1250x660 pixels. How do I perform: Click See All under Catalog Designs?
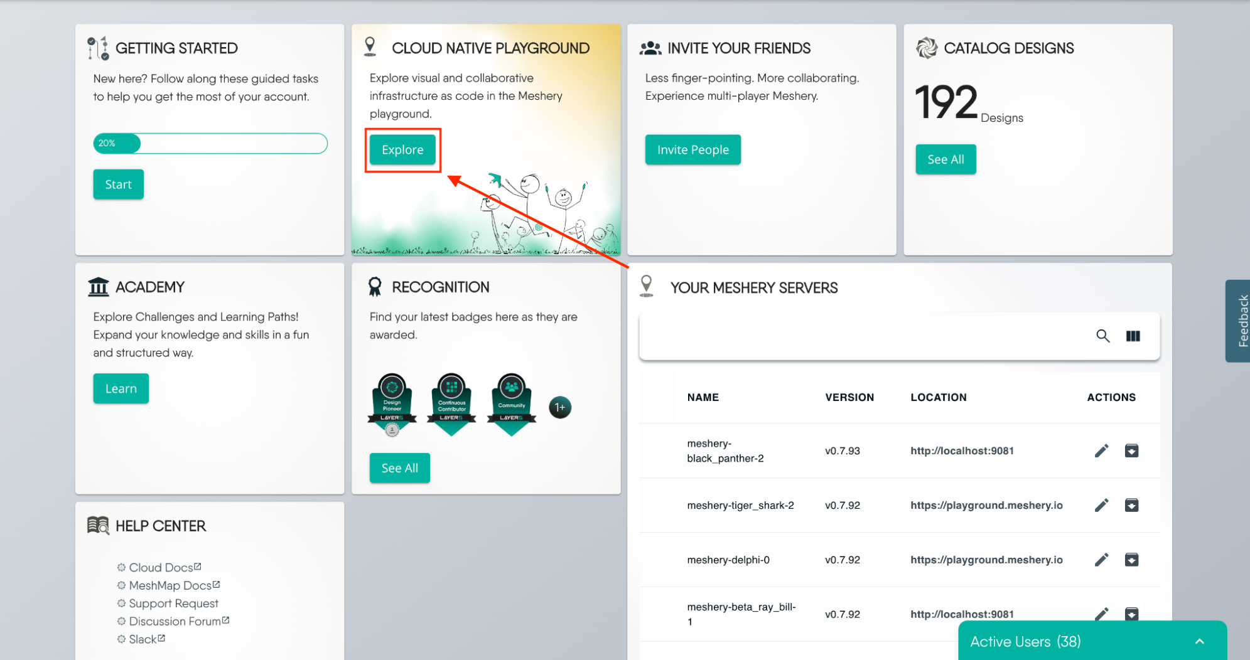click(x=946, y=159)
